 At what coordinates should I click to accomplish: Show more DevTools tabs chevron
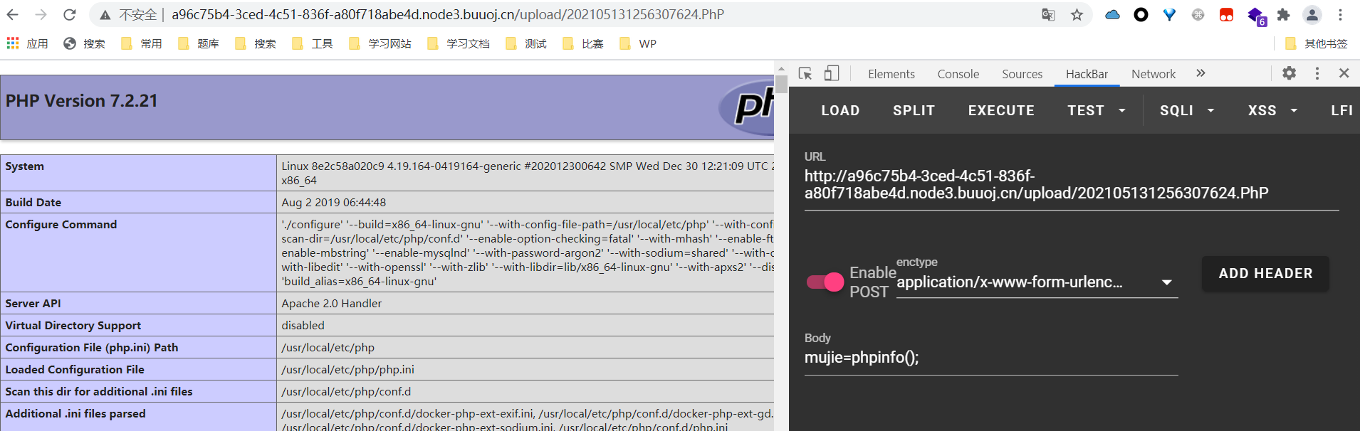[x=1201, y=73]
